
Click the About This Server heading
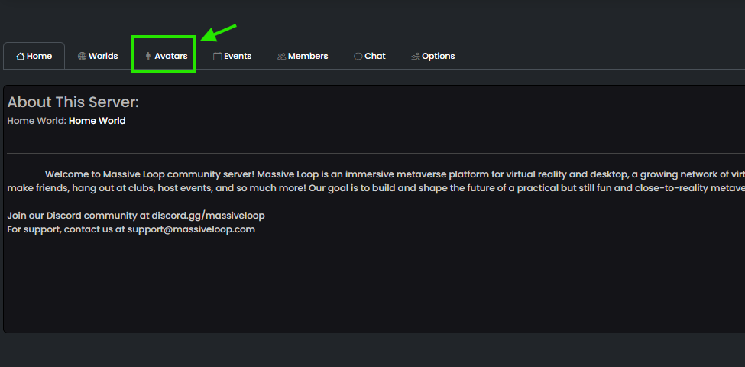pos(73,102)
